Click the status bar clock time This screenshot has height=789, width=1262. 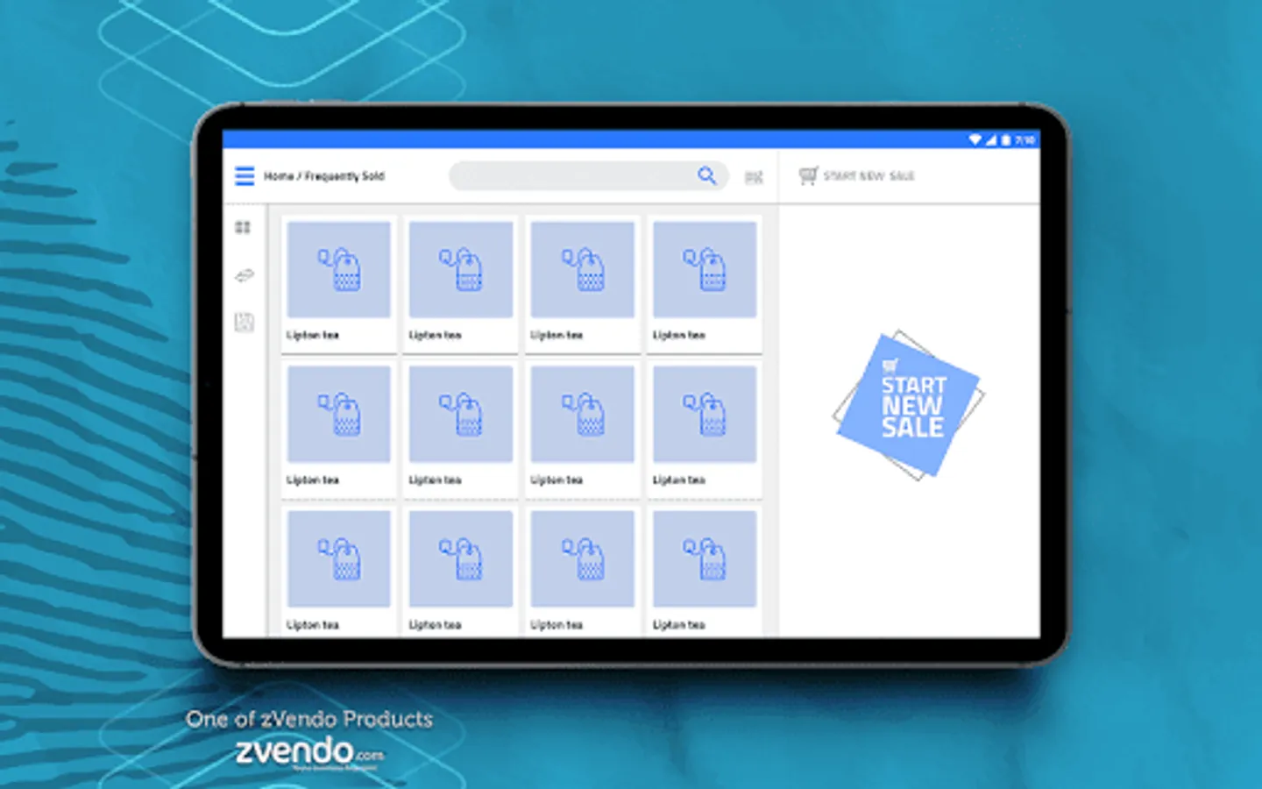coord(1024,139)
